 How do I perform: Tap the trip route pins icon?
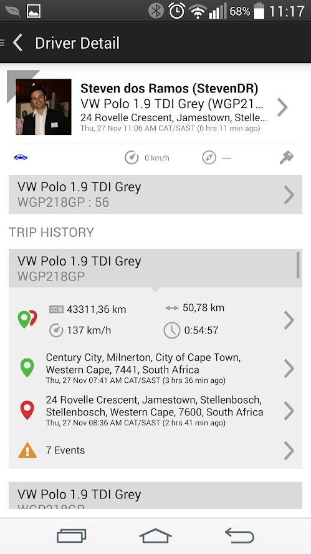(27, 319)
